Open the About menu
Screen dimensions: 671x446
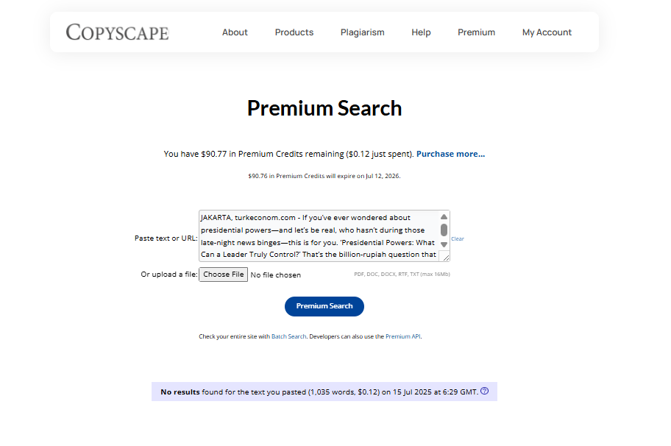click(x=235, y=32)
